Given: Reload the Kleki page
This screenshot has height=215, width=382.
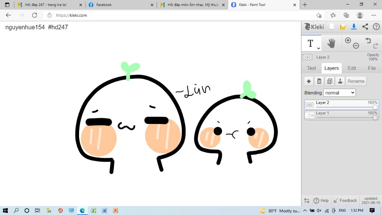Looking at the screenshot, I should (x=35, y=15).
